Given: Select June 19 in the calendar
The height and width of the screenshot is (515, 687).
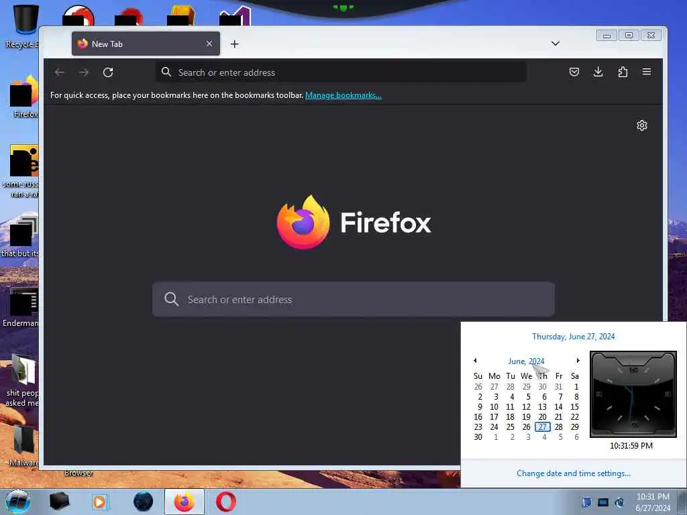Looking at the screenshot, I should coord(526,416).
